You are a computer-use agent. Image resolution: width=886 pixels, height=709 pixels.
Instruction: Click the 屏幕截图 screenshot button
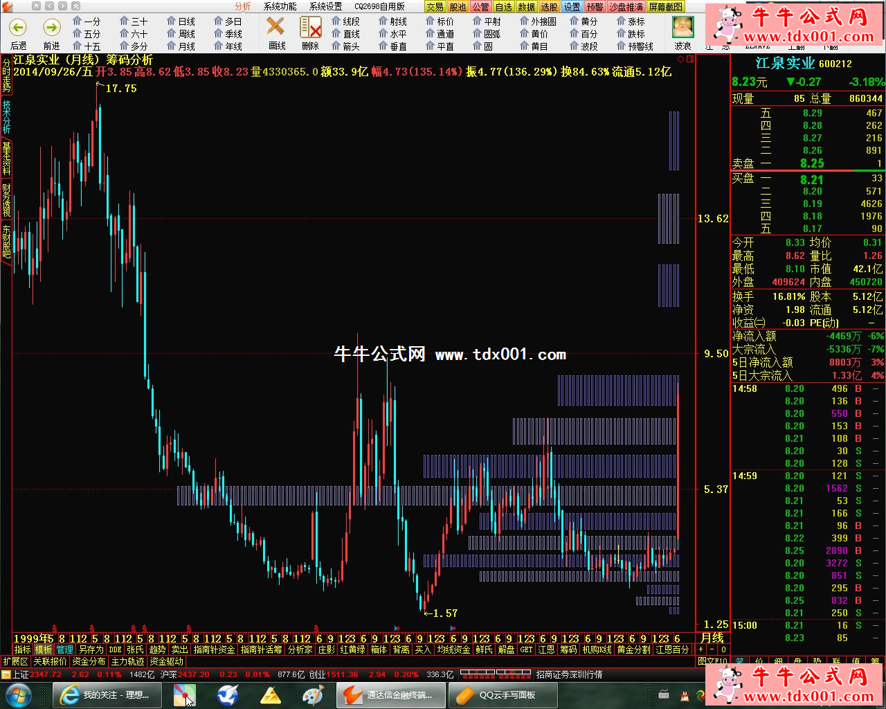tap(666, 6)
